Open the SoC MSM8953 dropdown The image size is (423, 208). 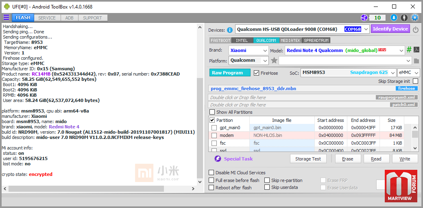coord(393,73)
